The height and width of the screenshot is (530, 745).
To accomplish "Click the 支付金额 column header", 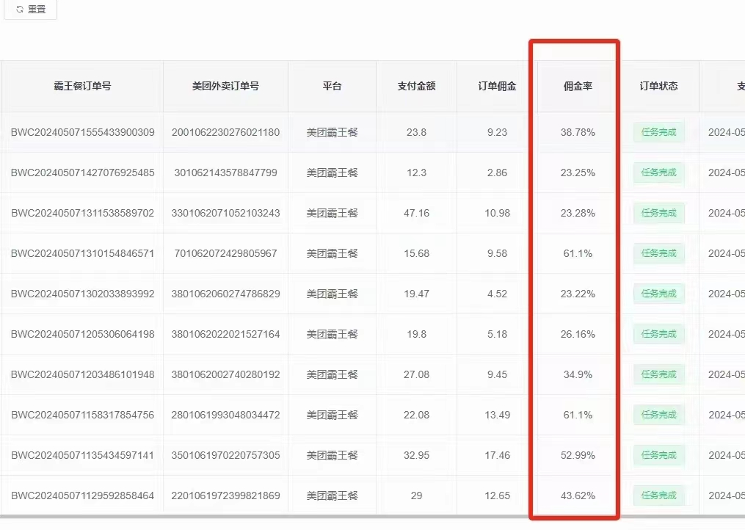I will click(x=416, y=86).
